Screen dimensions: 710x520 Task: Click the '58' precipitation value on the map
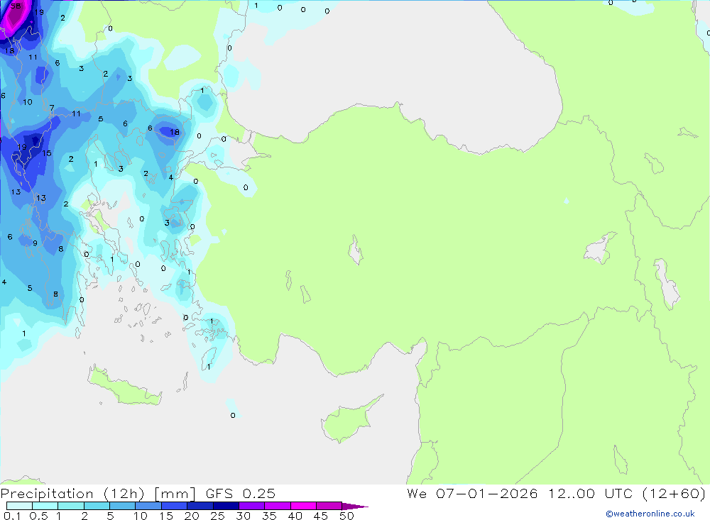point(16,6)
